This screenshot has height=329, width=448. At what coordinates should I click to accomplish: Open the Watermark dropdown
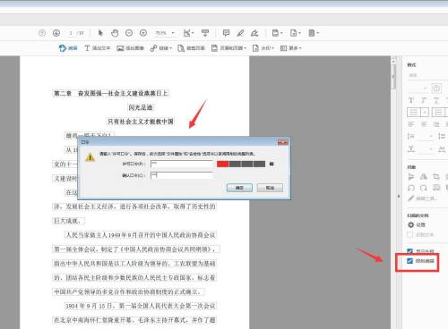pos(263,48)
